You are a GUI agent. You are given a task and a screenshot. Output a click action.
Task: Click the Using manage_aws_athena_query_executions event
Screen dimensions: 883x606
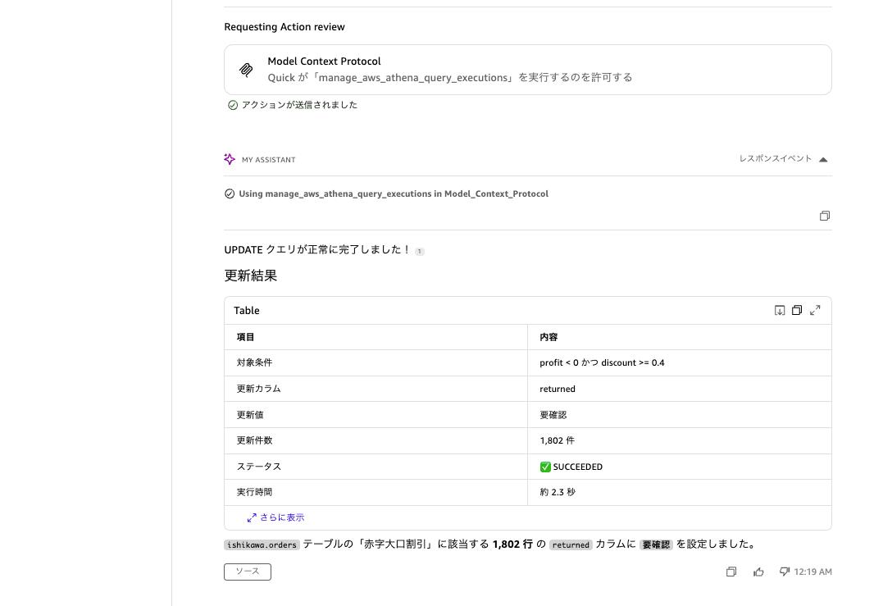[x=386, y=194]
